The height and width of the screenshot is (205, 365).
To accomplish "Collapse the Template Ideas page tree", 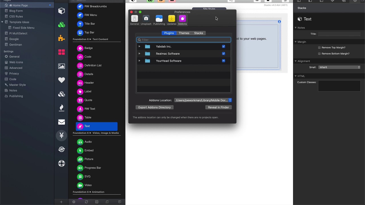I will click(x=2, y=22).
